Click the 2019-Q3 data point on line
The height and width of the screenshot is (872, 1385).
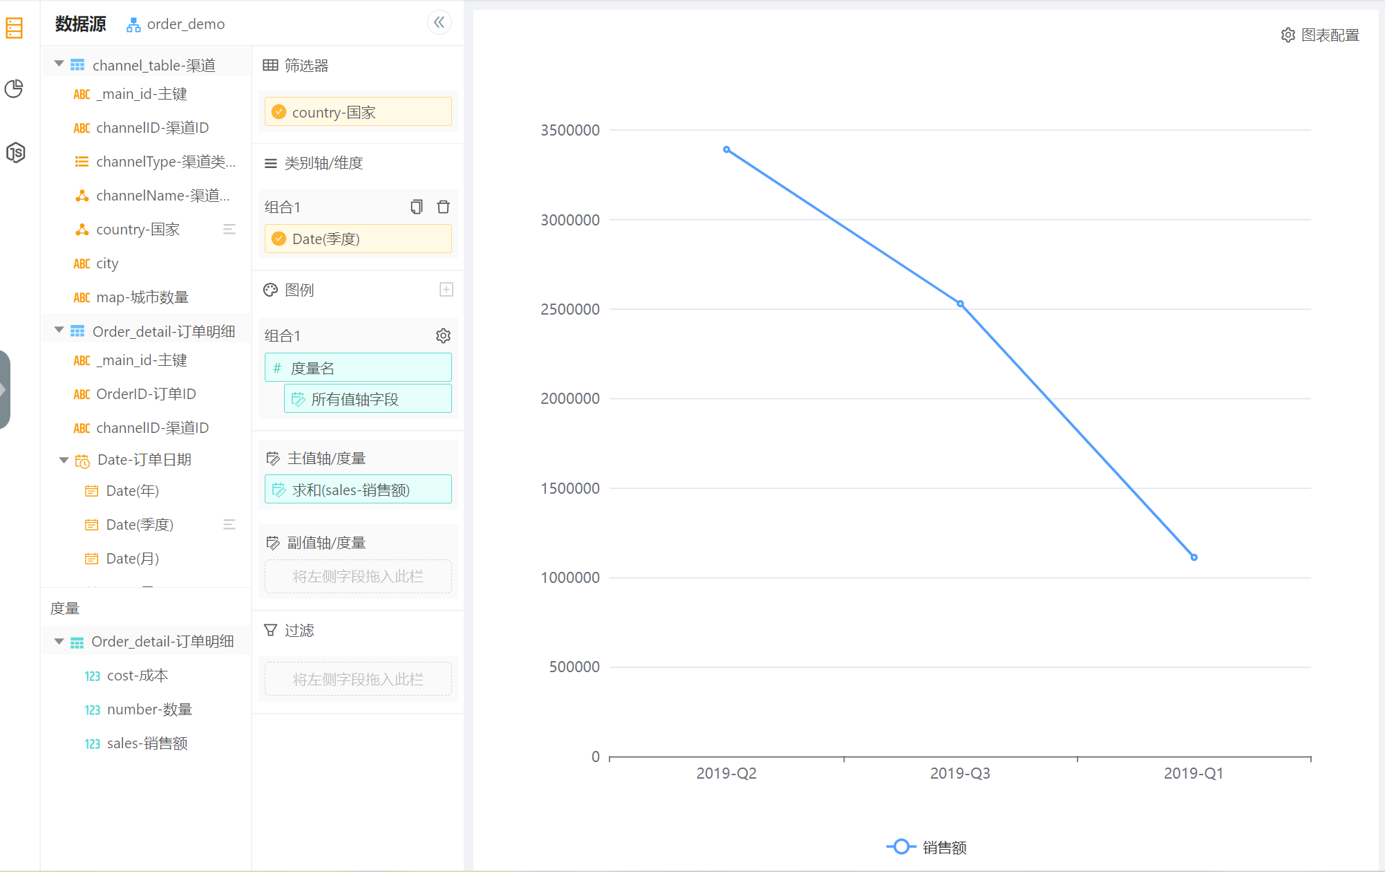point(960,304)
